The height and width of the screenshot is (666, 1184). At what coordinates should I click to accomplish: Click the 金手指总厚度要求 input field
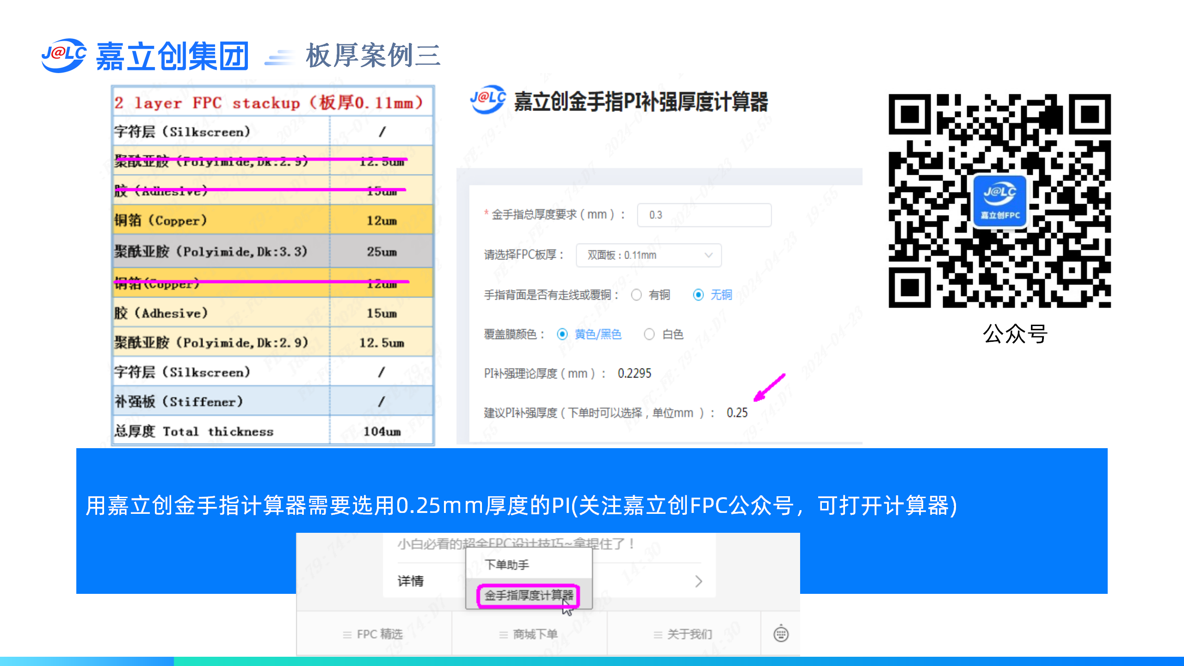[703, 215]
